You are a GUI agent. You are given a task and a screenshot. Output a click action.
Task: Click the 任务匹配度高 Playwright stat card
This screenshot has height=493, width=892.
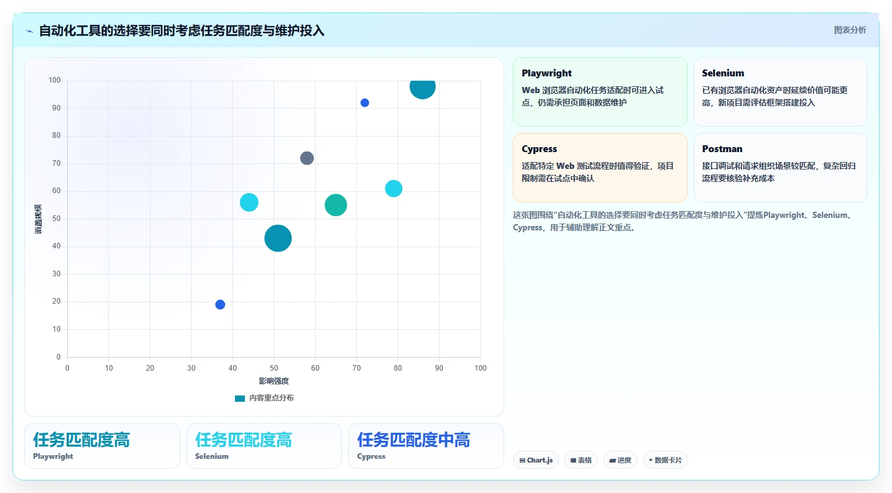tap(102, 446)
